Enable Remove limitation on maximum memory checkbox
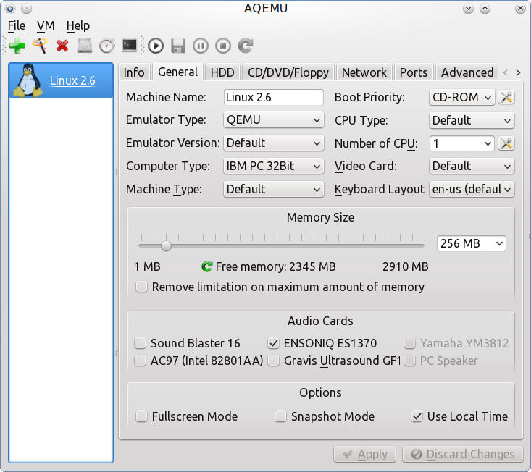The image size is (531, 472). [141, 287]
